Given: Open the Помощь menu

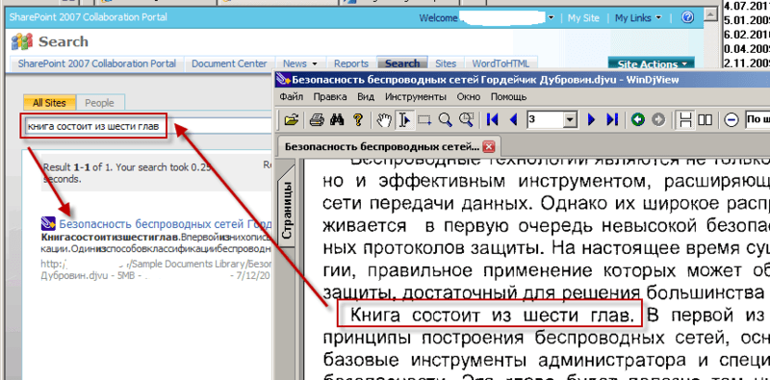Looking at the screenshot, I should (x=509, y=97).
